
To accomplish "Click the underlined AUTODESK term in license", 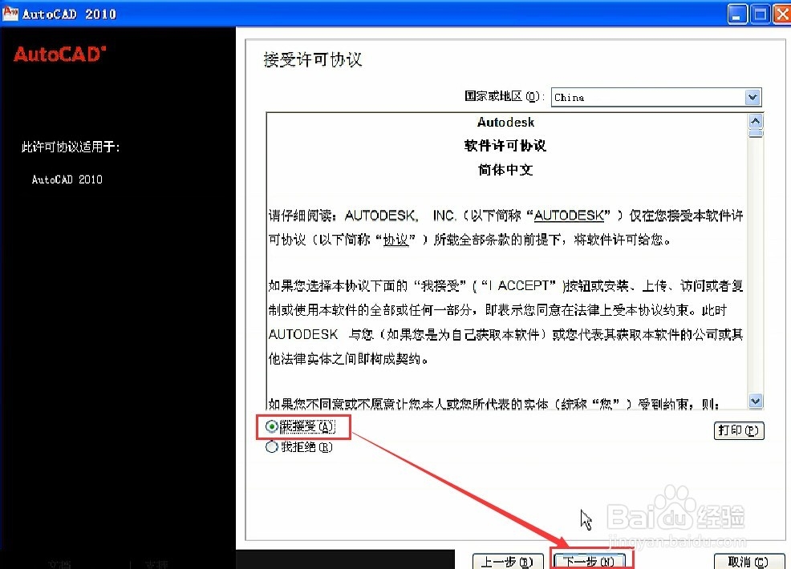I will (x=569, y=216).
